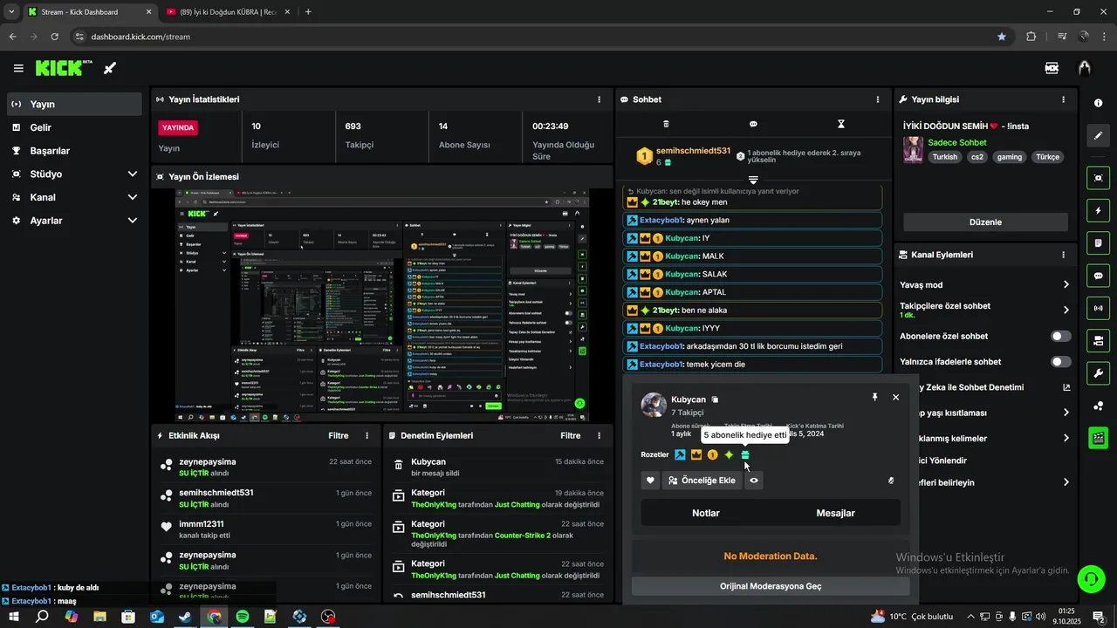This screenshot has width=1117, height=628.
Task: Click semihschmiedt531 in gift leaderboard
Action: pyautogui.click(x=693, y=151)
